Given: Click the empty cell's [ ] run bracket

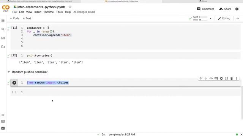Looking at the screenshot, I should click(14, 92).
